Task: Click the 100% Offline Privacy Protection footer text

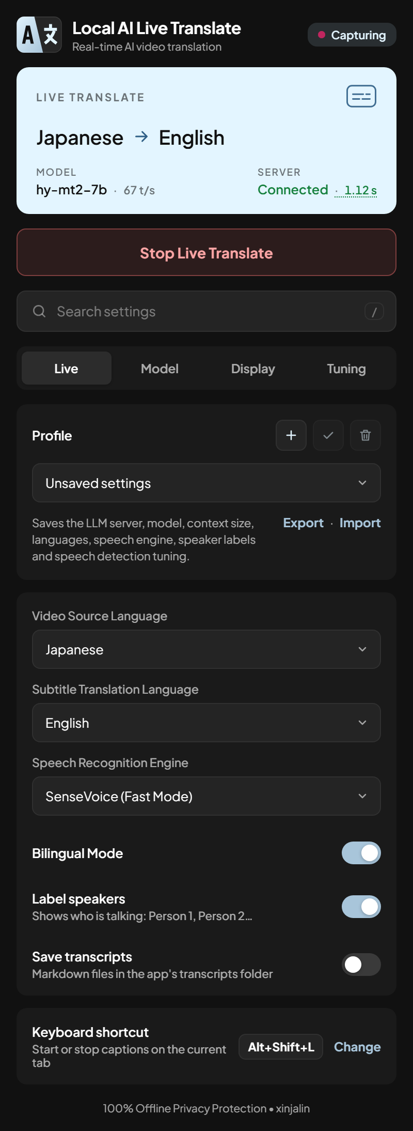Action: (185, 1108)
